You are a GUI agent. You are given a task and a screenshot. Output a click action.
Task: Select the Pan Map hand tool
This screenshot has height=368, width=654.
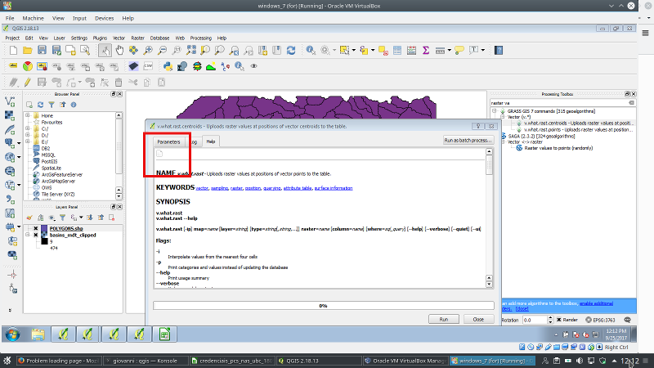(x=119, y=51)
